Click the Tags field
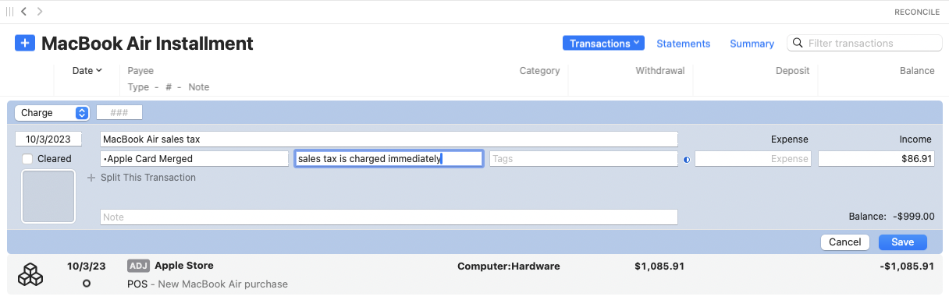Image resolution: width=949 pixels, height=300 pixels. [584, 159]
